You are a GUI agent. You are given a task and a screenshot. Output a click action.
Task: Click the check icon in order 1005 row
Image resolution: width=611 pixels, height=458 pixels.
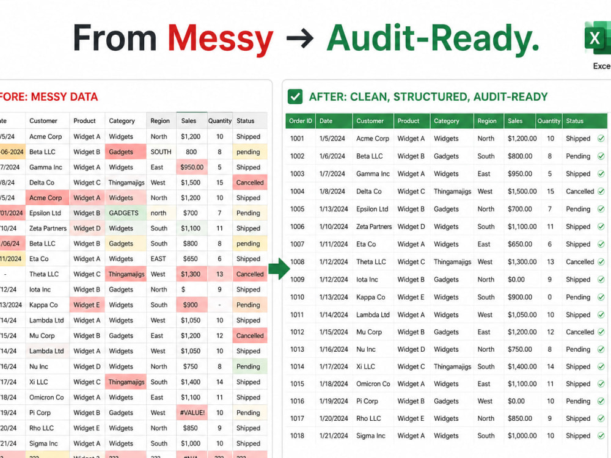click(x=601, y=209)
